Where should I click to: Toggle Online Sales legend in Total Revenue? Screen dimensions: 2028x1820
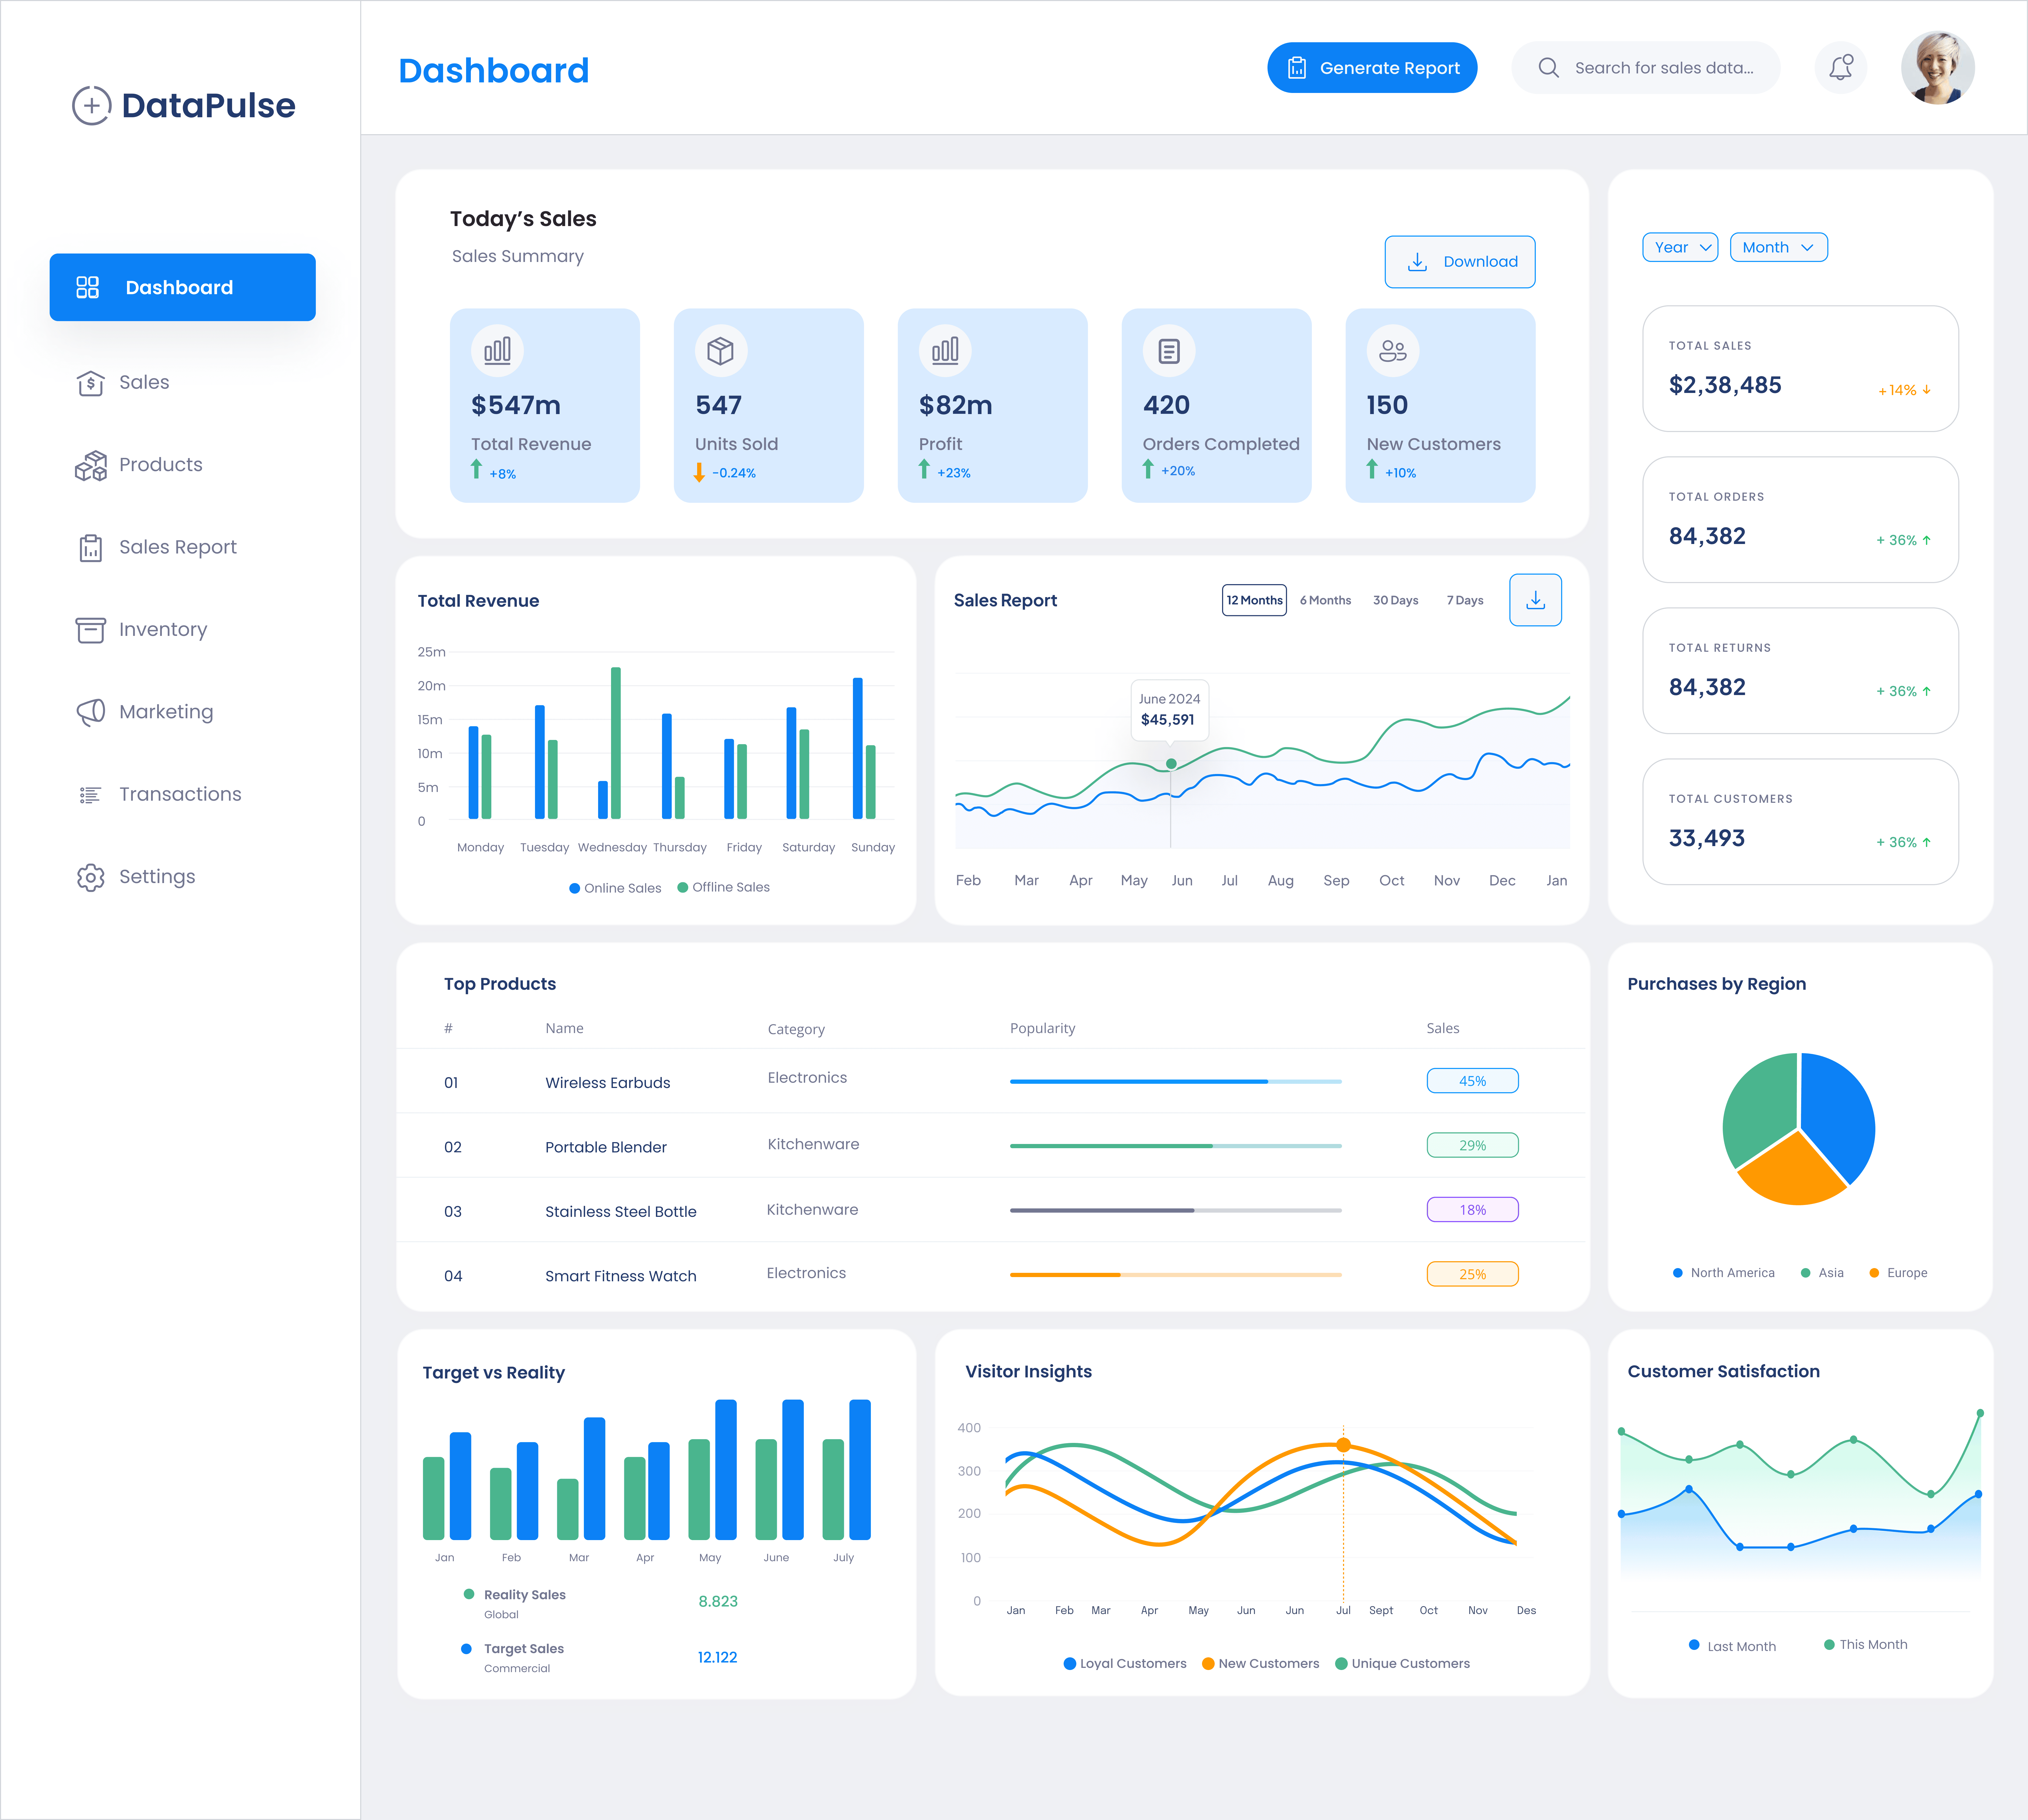615,888
